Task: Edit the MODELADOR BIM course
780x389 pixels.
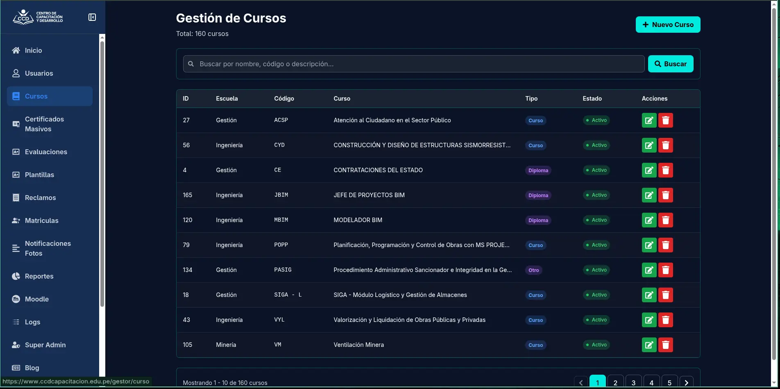Action: [649, 220]
